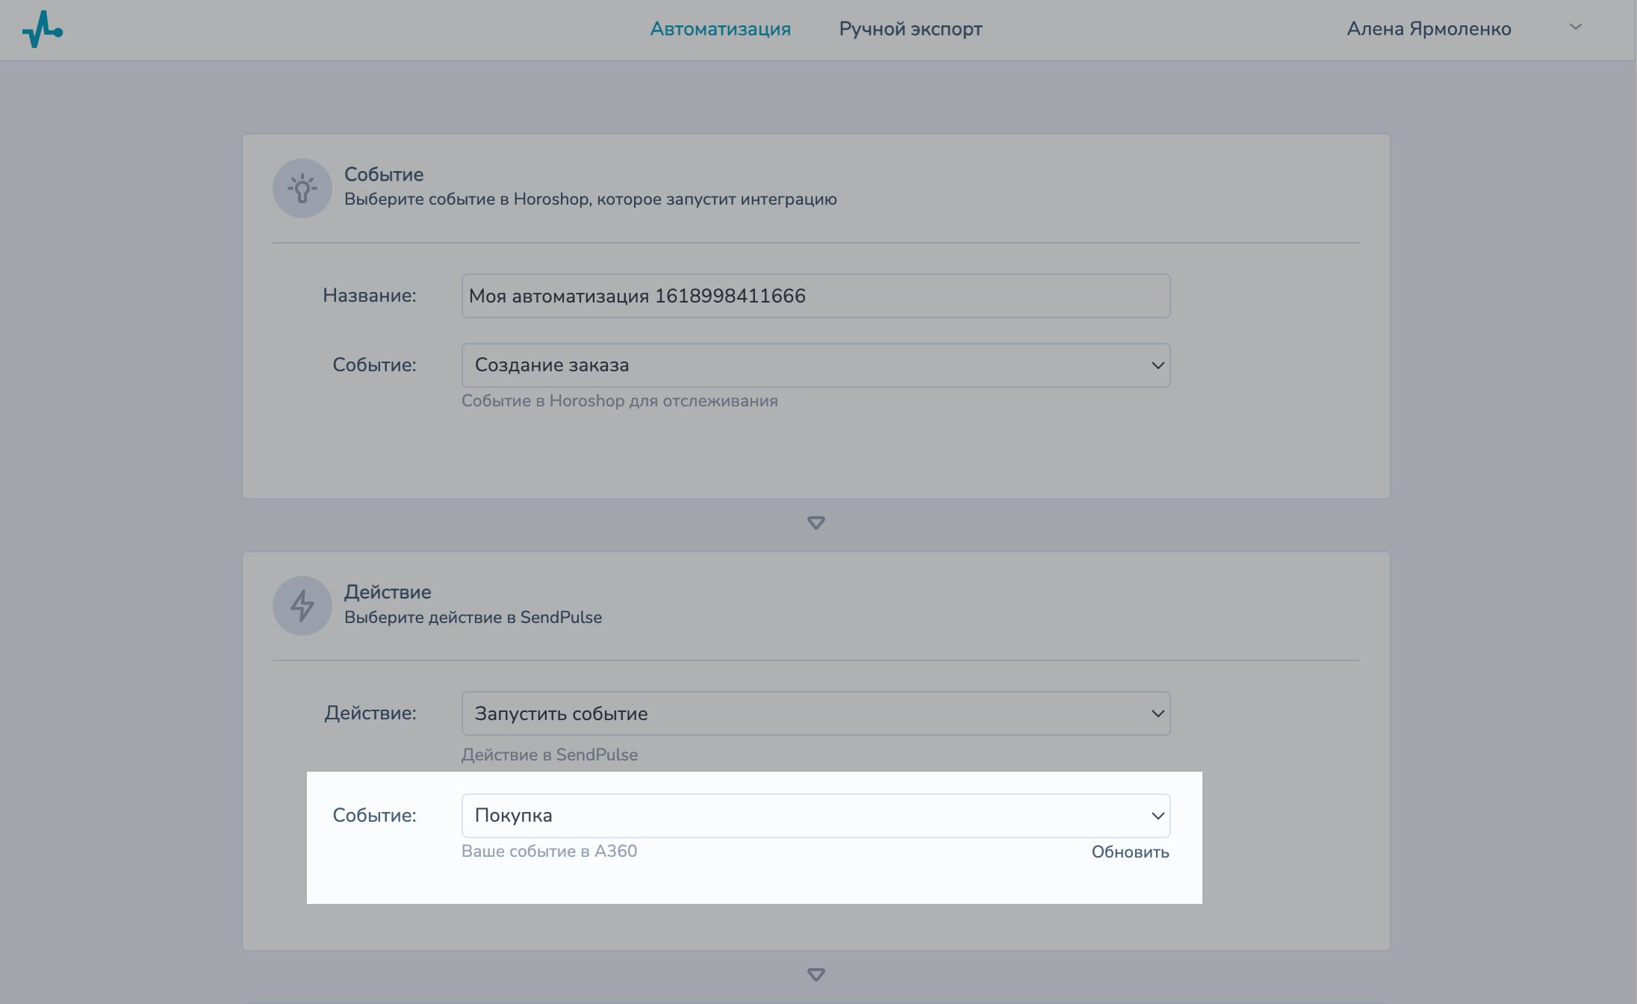
Task: Click the Событие section heading
Action: pos(384,175)
